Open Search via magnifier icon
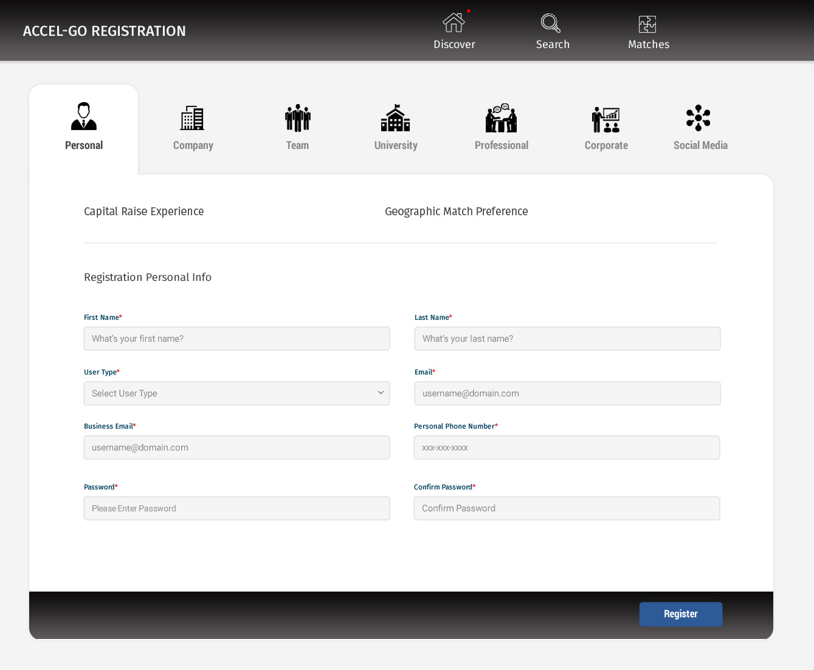 pyautogui.click(x=551, y=23)
